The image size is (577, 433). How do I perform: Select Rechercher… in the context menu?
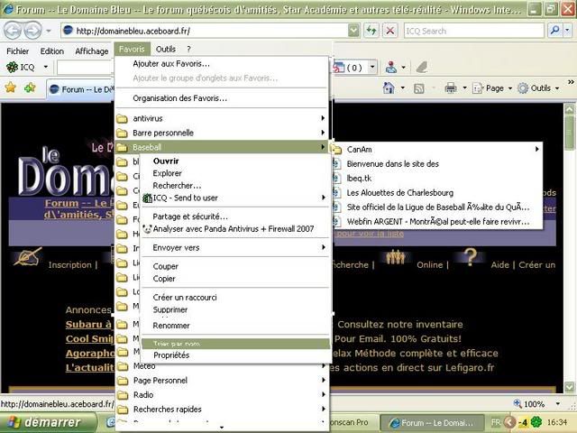point(235,186)
